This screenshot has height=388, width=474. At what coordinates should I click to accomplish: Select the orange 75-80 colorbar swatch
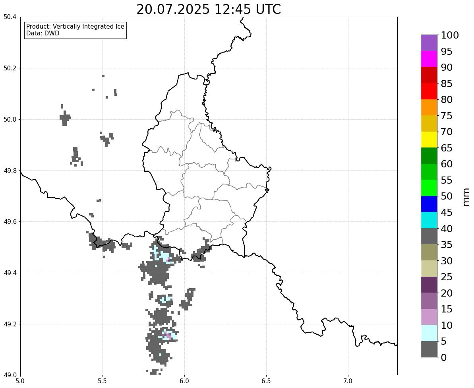(x=429, y=107)
